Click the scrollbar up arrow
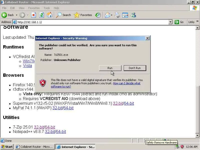Screen dimensions: 200x150 197,28
